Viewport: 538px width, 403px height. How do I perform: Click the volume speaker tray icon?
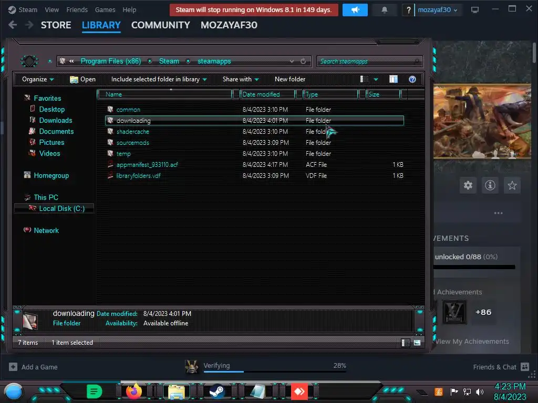point(480,391)
